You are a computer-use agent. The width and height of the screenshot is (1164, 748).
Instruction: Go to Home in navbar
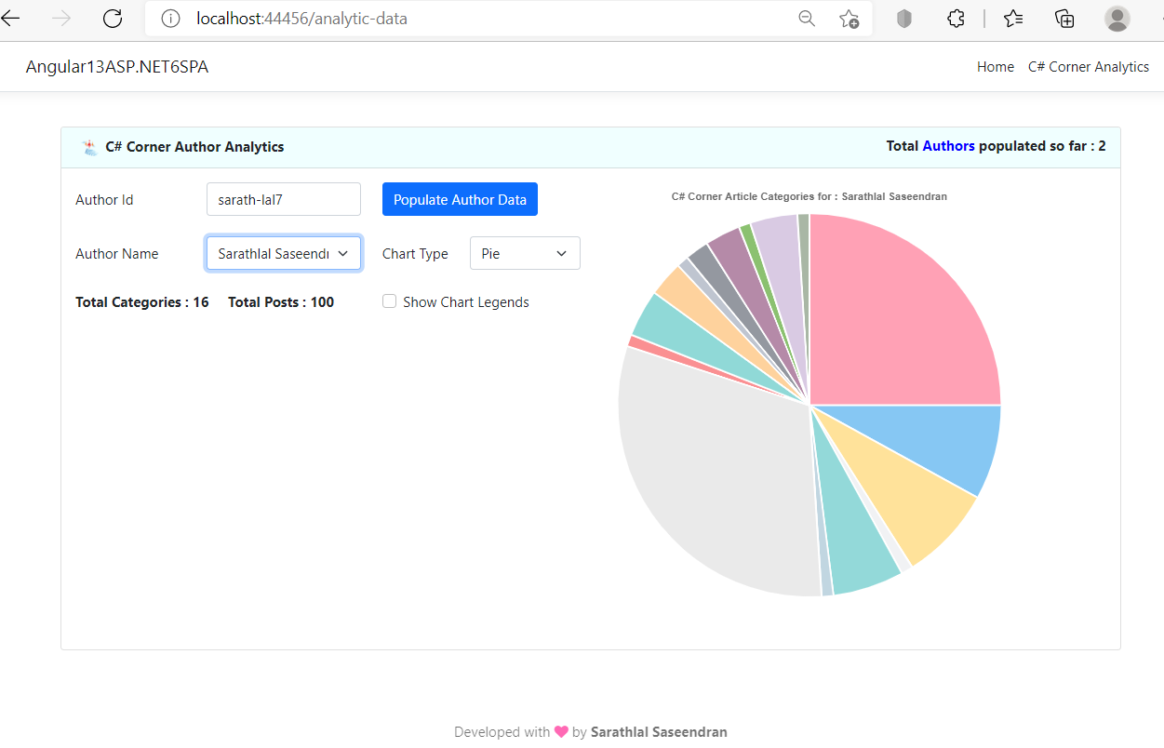995,67
